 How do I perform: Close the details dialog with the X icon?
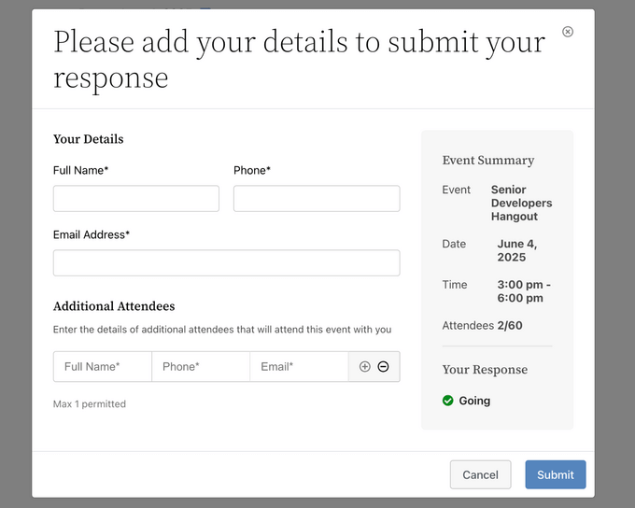pyautogui.click(x=568, y=32)
